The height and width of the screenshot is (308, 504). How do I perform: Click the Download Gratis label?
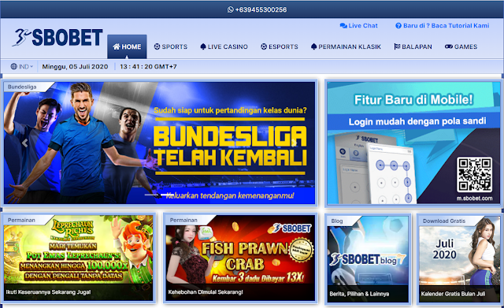point(444,221)
